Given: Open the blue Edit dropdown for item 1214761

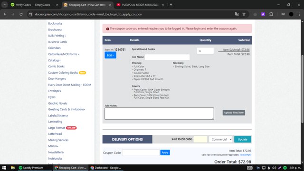Looking at the screenshot, I should click(x=110, y=55).
